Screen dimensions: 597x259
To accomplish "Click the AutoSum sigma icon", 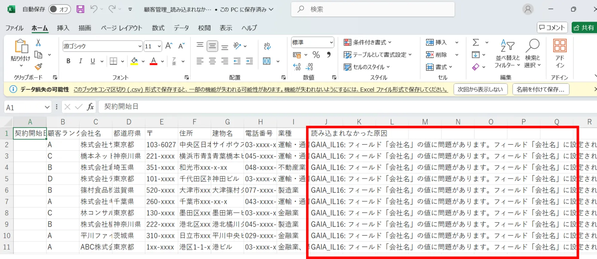I will point(476,43).
